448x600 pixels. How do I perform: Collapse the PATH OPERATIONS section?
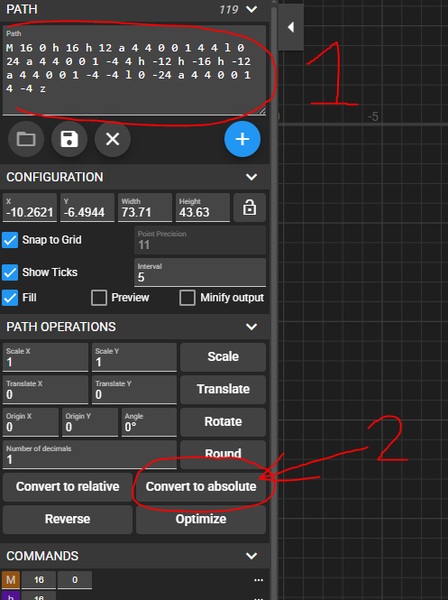click(x=251, y=327)
